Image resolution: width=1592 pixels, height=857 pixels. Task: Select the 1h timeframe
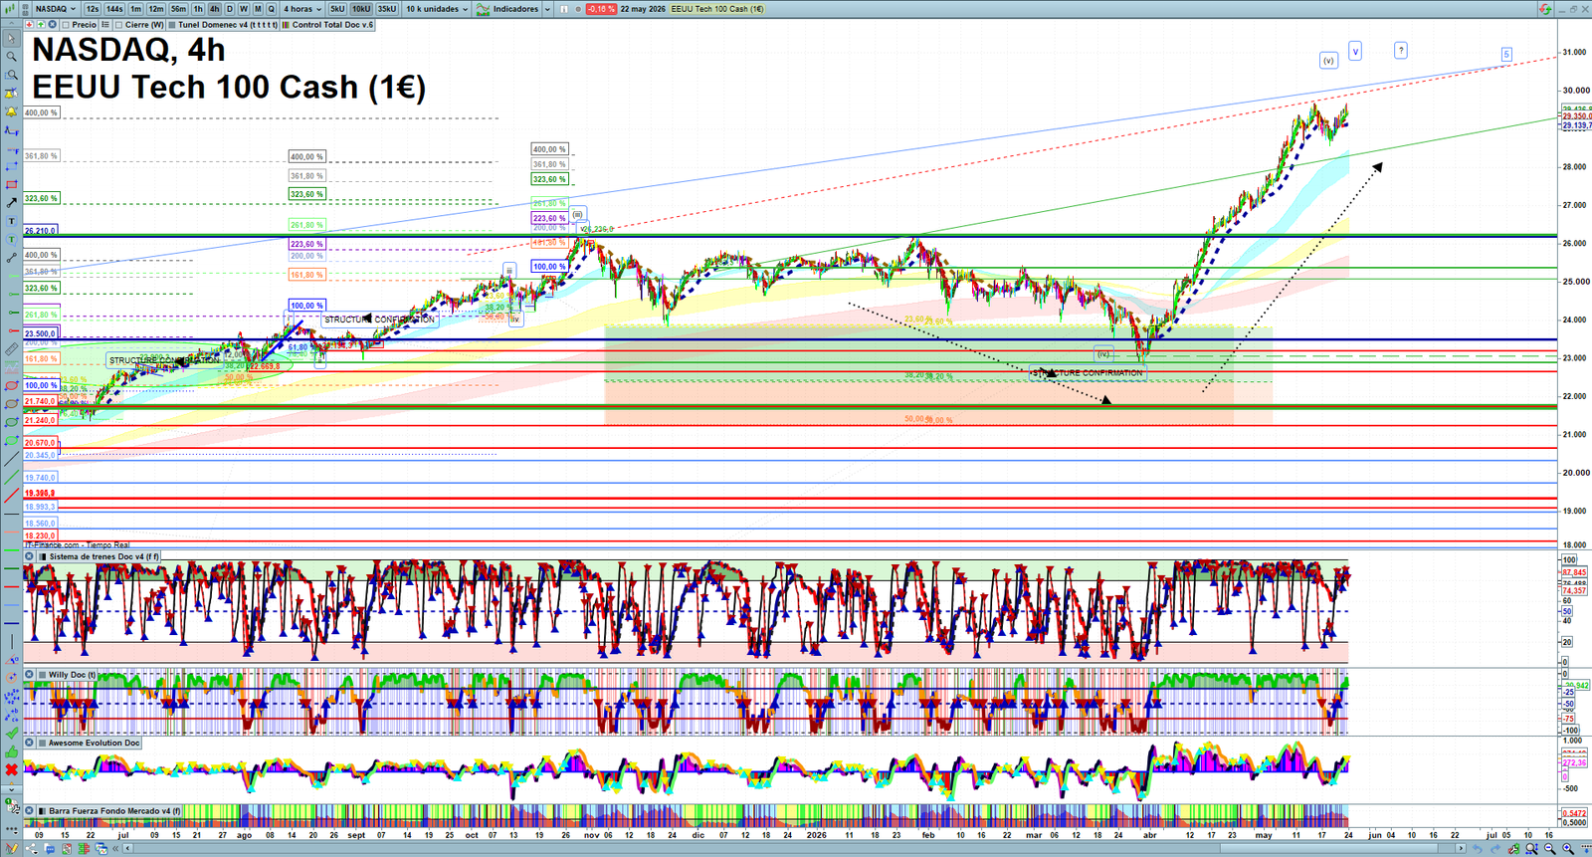coord(198,9)
